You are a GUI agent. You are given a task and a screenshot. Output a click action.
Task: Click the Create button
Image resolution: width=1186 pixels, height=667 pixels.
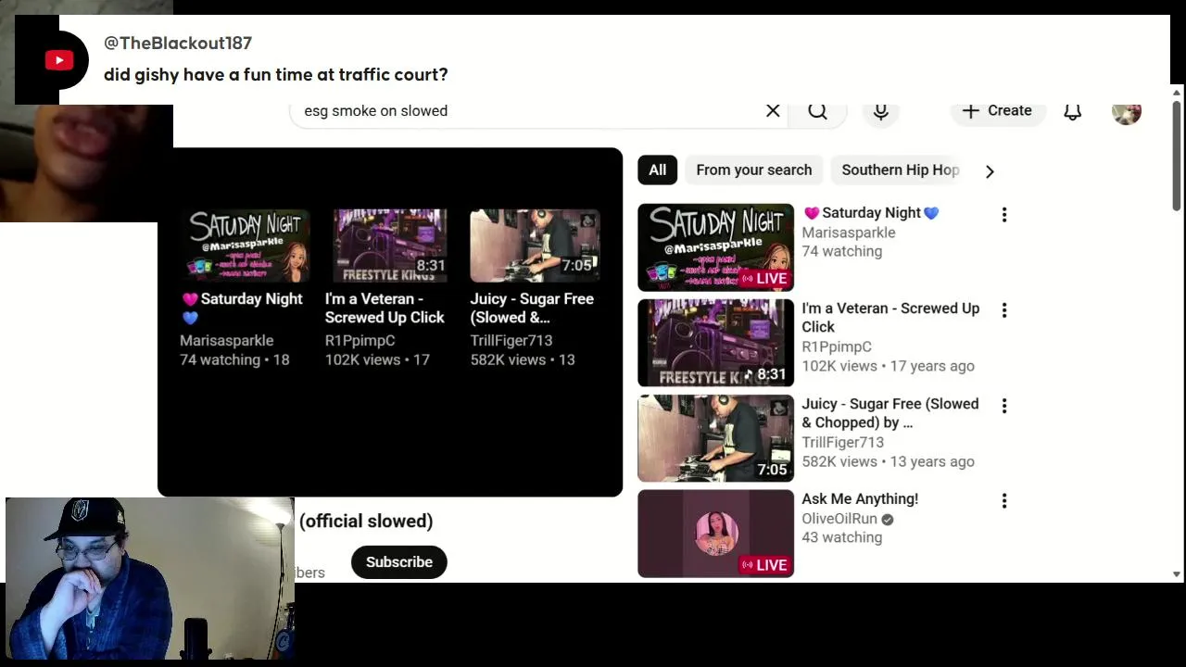point(997,111)
